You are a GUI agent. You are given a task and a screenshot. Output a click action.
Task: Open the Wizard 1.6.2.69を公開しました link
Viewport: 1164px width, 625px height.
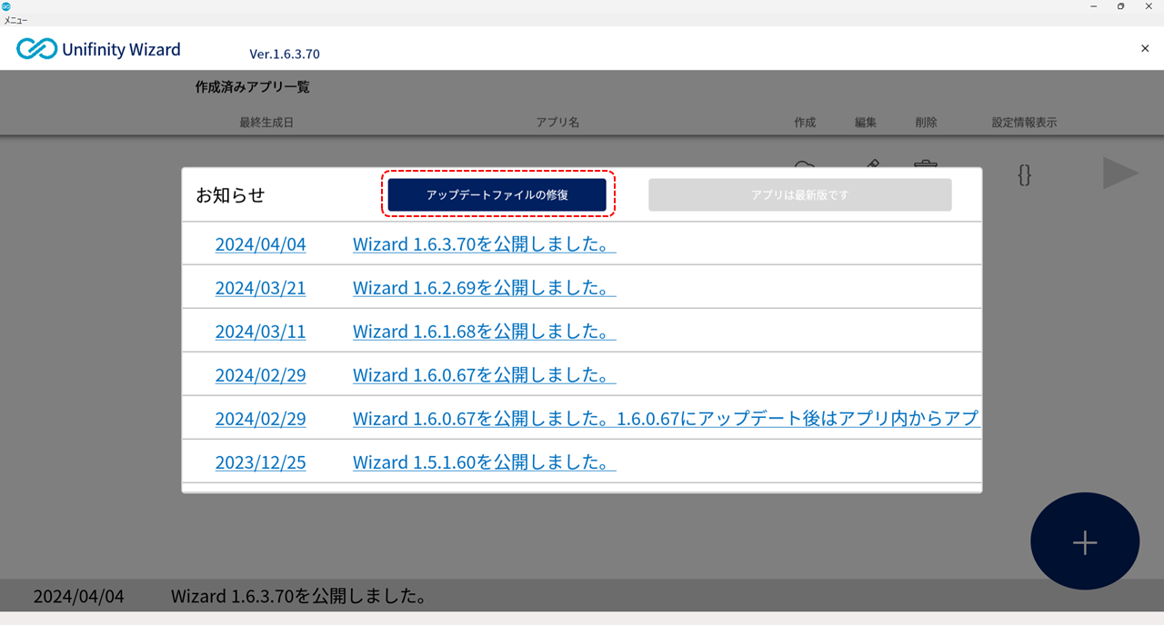click(484, 288)
